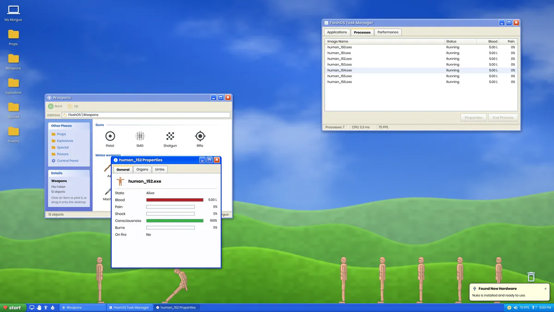Screen dimensions: 554x312
Task: Select the human_151.exe process row
Action: pyautogui.click(x=421, y=53)
